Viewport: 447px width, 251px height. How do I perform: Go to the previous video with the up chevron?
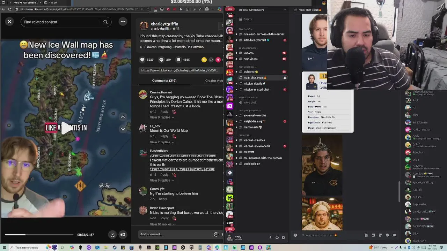(x=123, y=117)
